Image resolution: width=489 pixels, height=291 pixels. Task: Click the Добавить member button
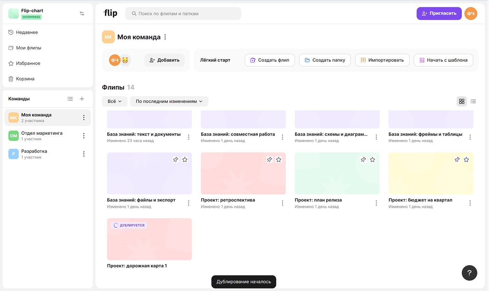click(x=164, y=60)
